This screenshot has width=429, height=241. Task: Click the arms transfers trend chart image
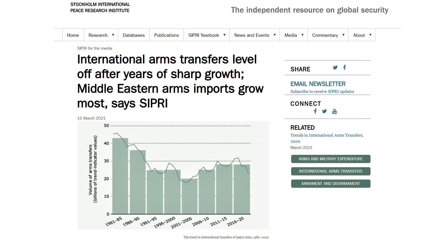tap(173, 175)
